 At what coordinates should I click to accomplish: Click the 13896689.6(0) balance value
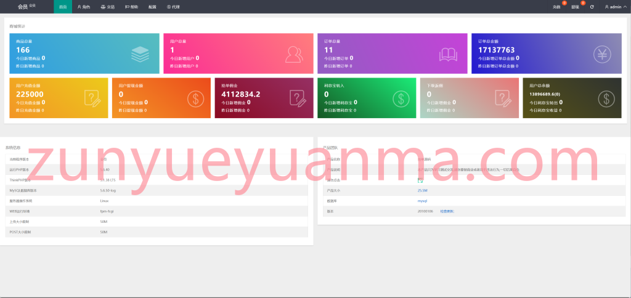coord(545,94)
